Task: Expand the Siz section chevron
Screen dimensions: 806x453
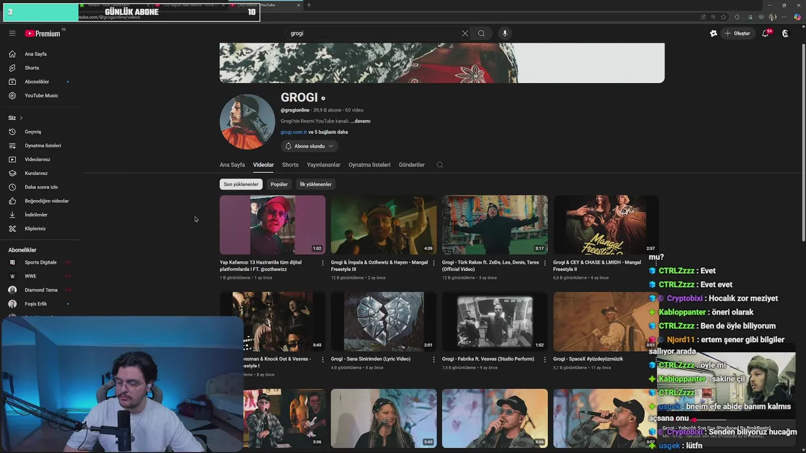Action: coord(21,118)
